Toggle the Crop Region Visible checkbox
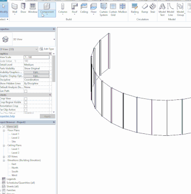The height and width of the screenshot is (194, 191). click(26, 102)
